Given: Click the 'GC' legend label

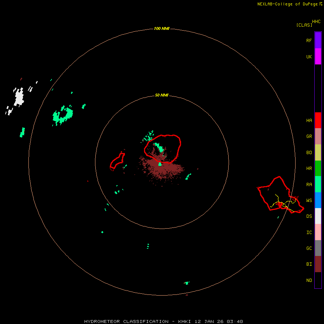Looking at the screenshot, I should pyautogui.click(x=309, y=248).
